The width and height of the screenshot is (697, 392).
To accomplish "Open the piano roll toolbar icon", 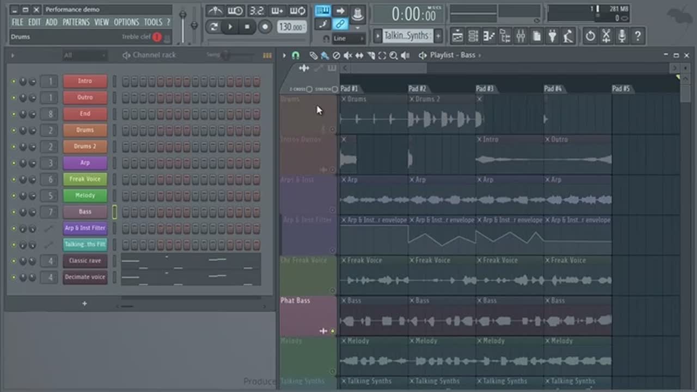I will tap(489, 36).
